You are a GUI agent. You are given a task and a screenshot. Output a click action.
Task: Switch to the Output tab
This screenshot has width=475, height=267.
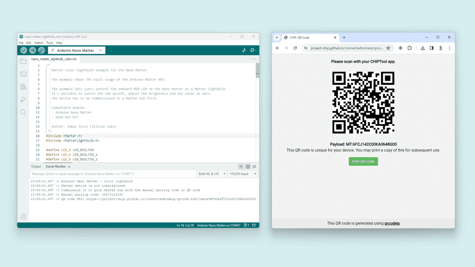click(x=36, y=167)
